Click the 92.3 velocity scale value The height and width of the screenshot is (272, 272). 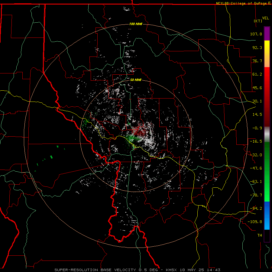(x=257, y=47)
